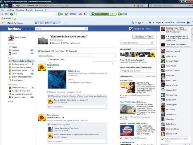Click the group building photo thumbnail
This screenshot has height=145, width=193.
[x=43, y=40]
